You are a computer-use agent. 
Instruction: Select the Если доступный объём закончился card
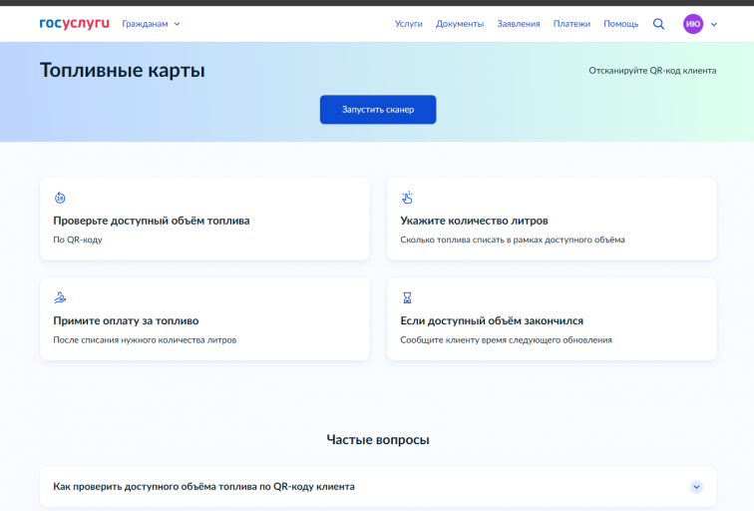552,318
